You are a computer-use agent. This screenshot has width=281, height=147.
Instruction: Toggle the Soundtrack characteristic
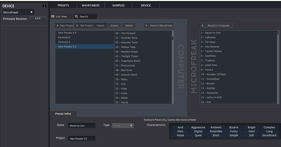point(269,135)
